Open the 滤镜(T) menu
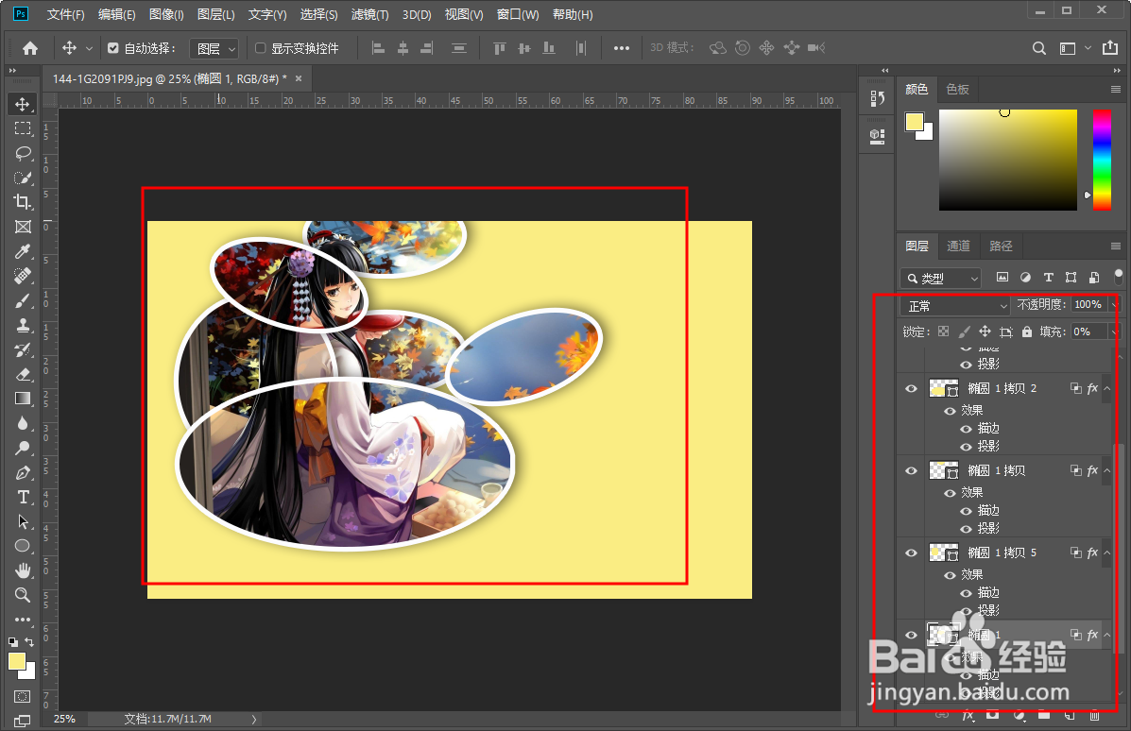The height and width of the screenshot is (731, 1131). [370, 14]
